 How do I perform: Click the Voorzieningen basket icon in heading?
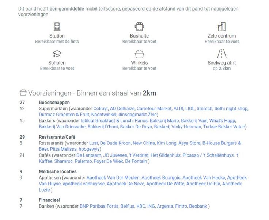pyautogui.click(x=23, y=93)
